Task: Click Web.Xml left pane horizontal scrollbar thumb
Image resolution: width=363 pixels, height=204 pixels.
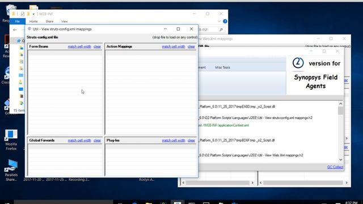Action: tap(218, 182)
